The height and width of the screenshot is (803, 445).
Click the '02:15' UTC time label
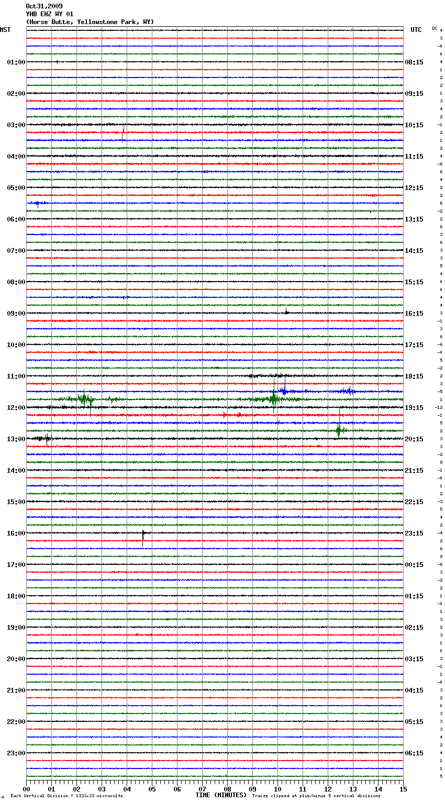[414, 628]
